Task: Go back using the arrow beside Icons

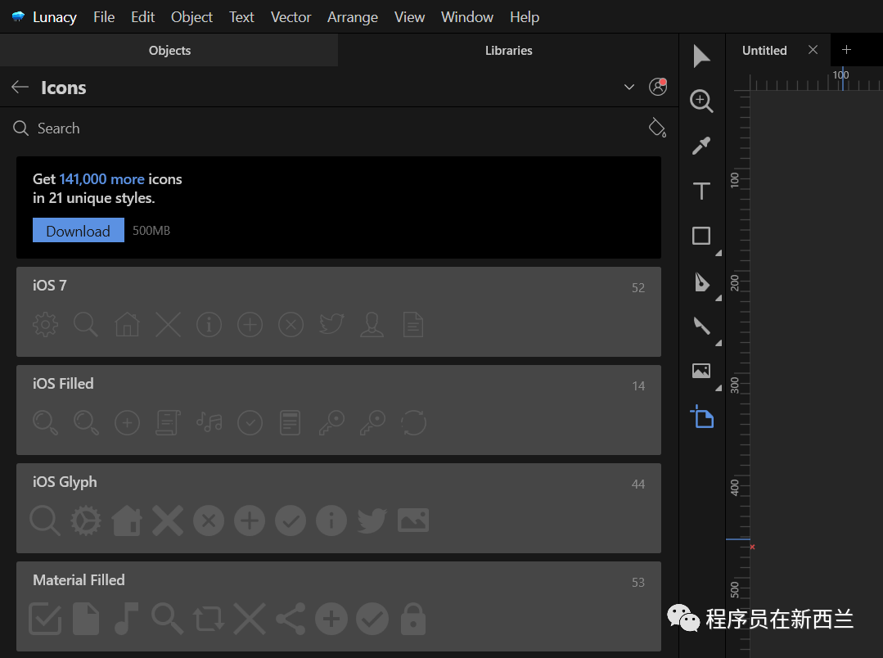Action: tap(20, 87)
